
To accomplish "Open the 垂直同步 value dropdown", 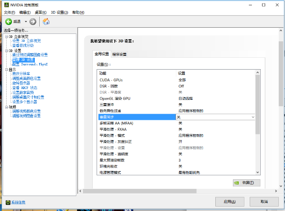I will [252, 117].
